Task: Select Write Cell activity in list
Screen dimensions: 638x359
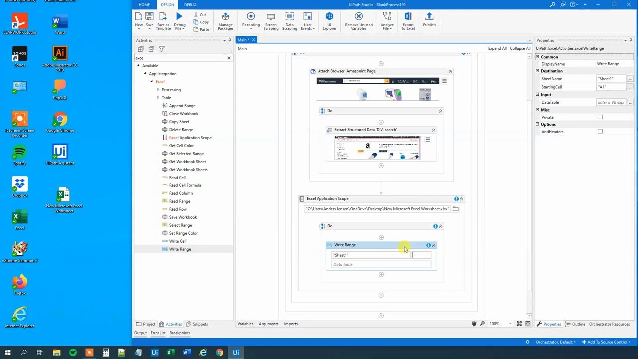Action: click(178, 241)
